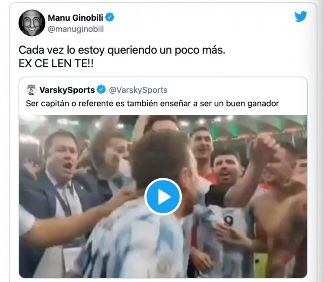Open the VarskySports display name
324x282 pixels.
(x=67, y=90)
